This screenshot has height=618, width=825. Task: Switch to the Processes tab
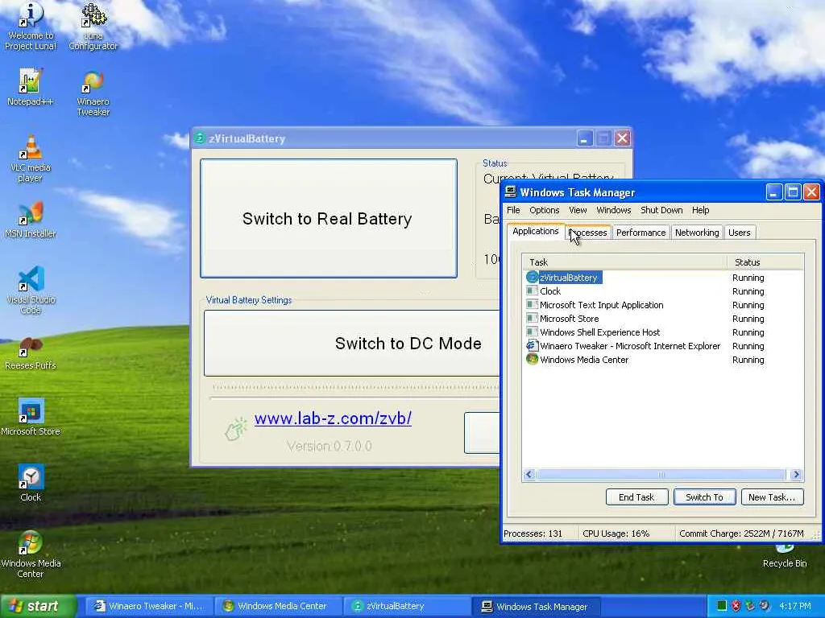587,233
